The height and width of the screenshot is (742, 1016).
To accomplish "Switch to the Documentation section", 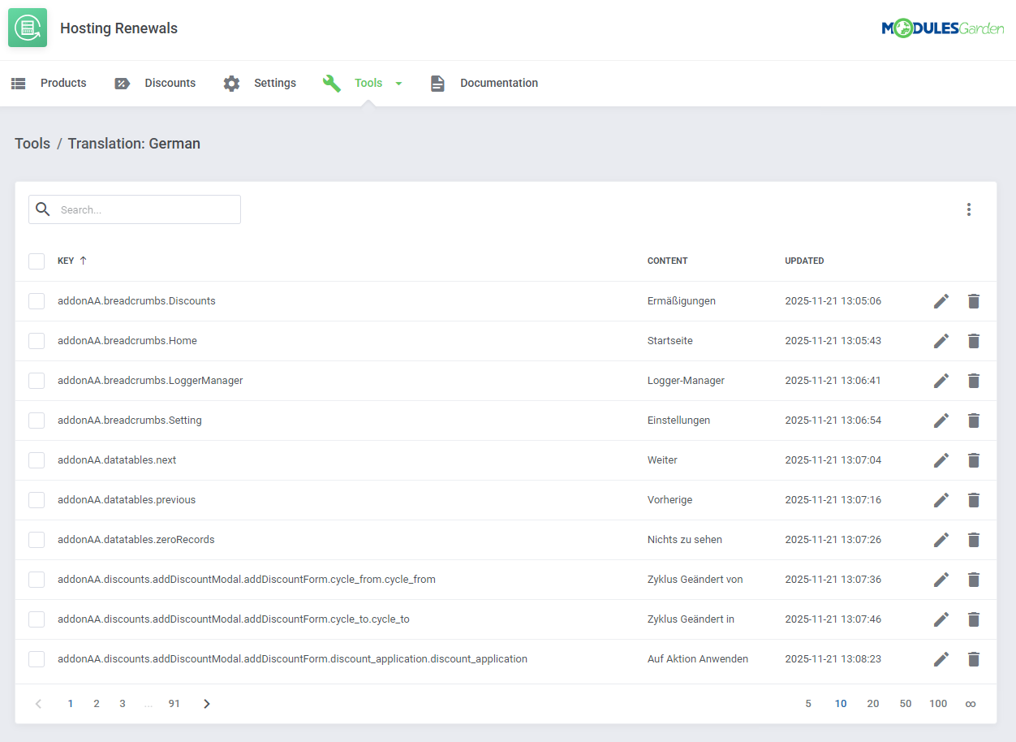I will (498, 82).
